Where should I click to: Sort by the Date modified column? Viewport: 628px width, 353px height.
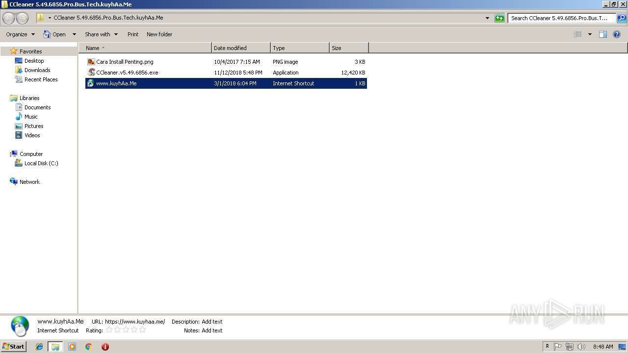241,48
